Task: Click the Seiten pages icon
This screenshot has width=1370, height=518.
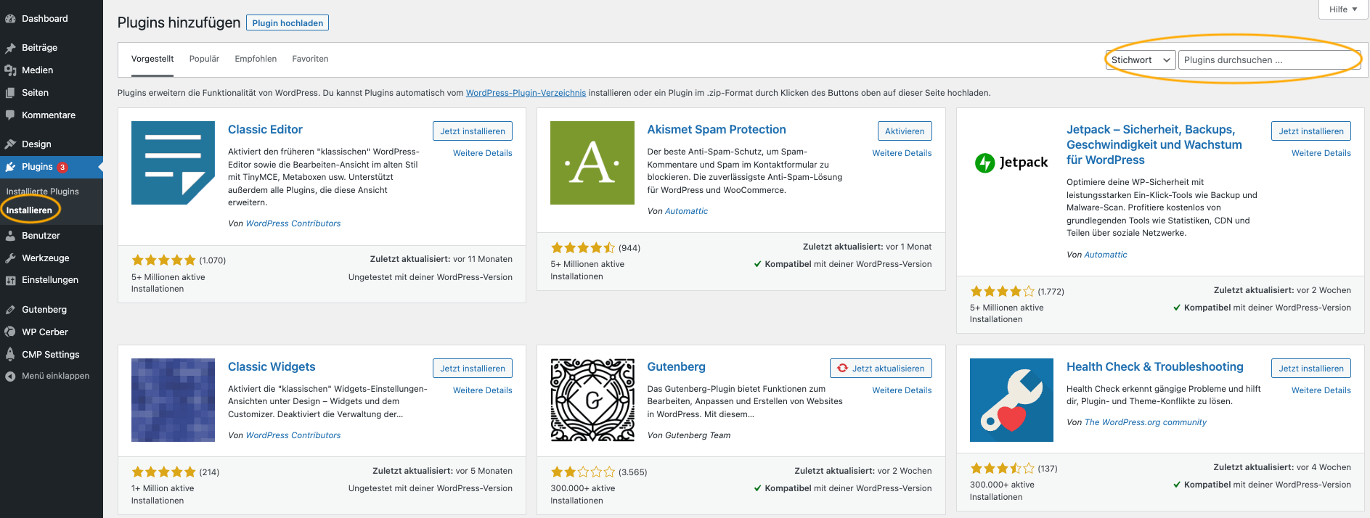Action: tap(10, 93)
